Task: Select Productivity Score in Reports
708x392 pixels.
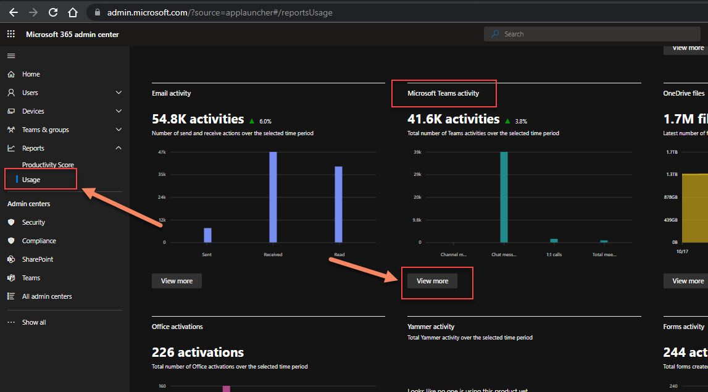Action: [x=48, y=165]
